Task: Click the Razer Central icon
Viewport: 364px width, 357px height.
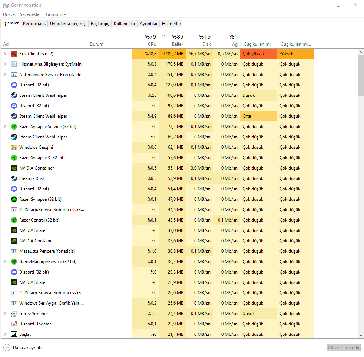Action: 14,220
